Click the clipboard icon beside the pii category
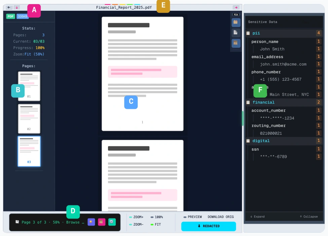This screenshot has width=328, height=236. tap(248, 33)
